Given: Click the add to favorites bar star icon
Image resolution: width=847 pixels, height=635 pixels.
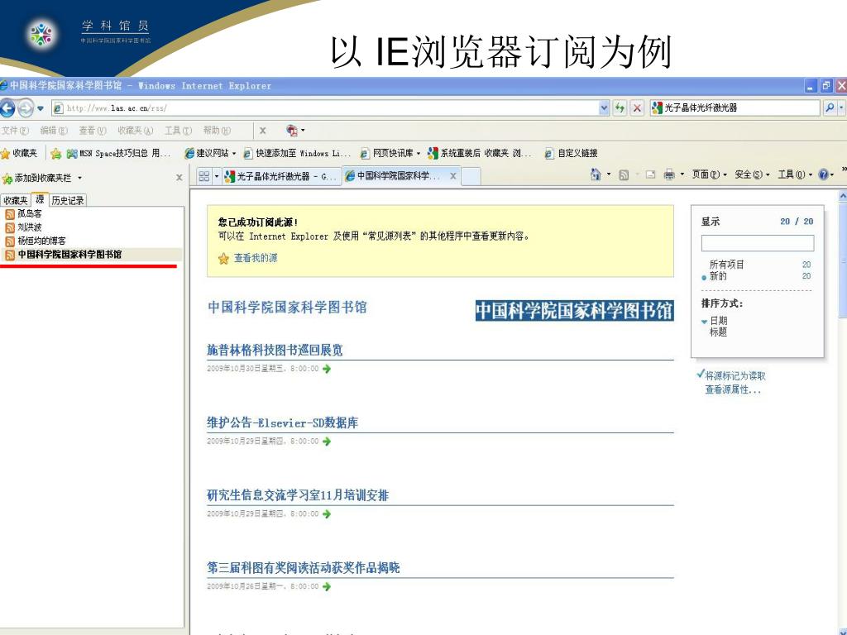Looking at the screenshot, I should tap(55, 153).
